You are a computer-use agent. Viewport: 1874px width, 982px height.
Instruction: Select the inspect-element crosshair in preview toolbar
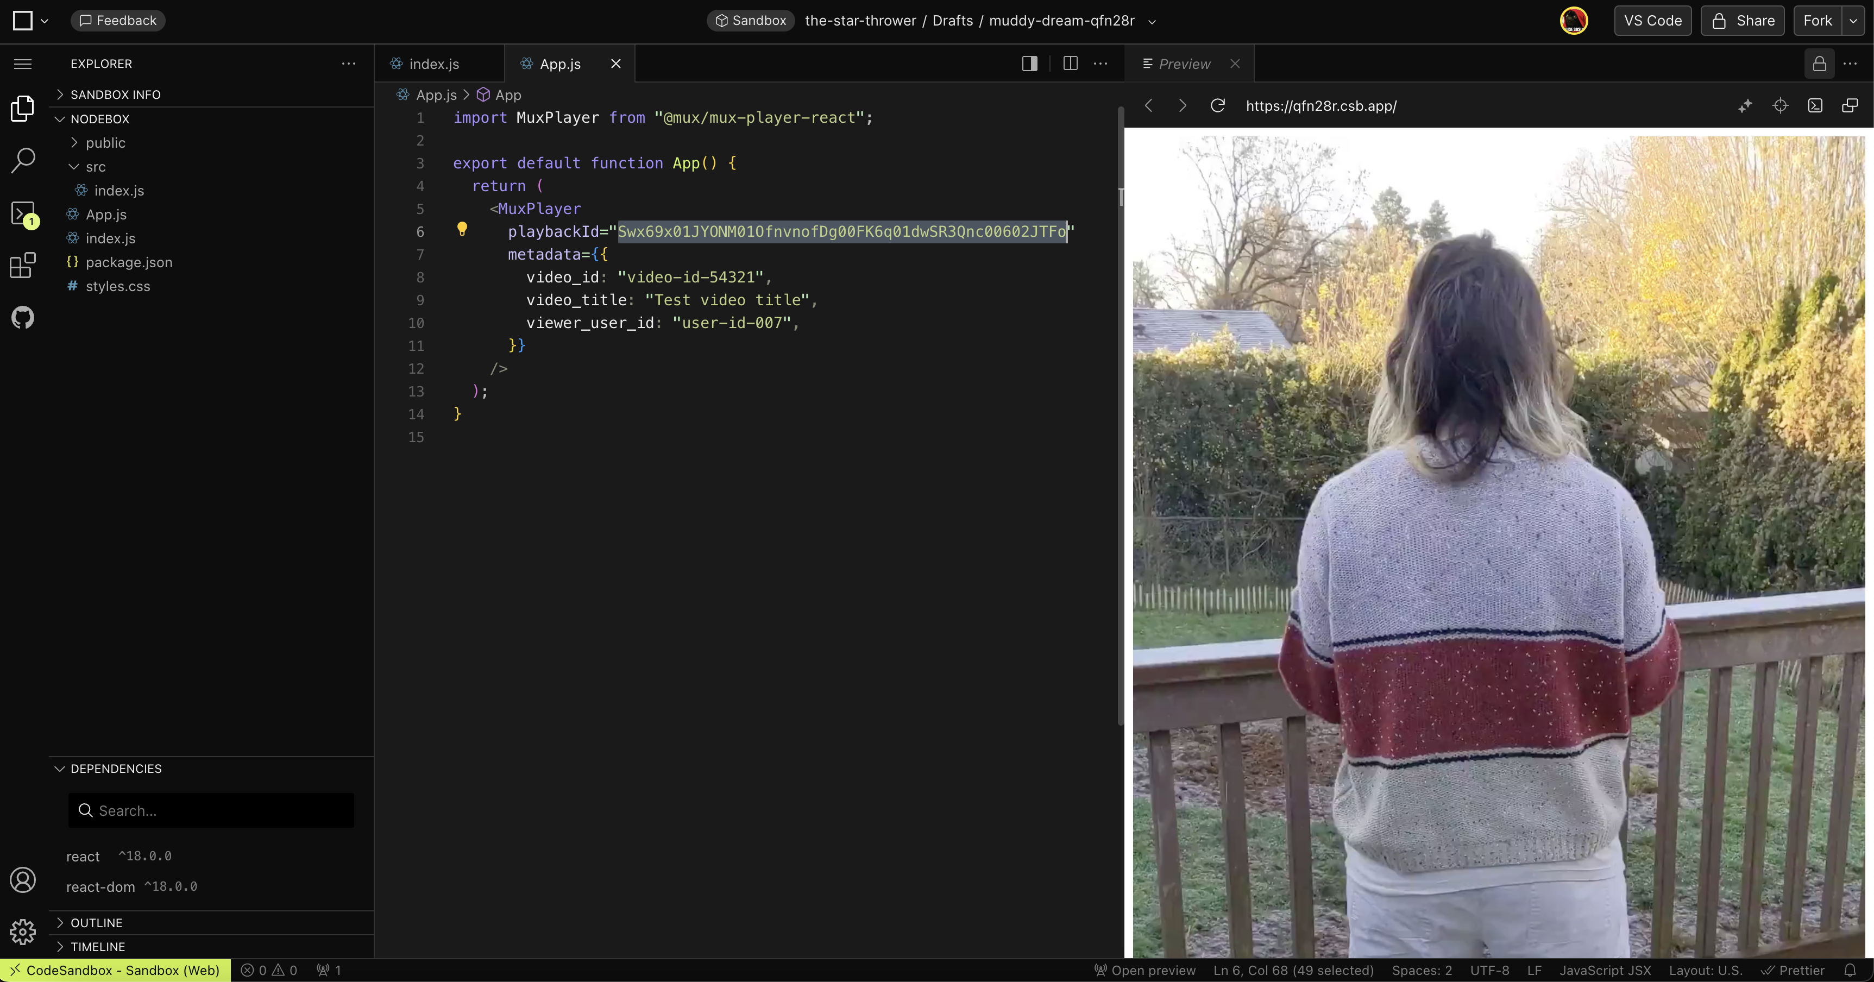[1780, 105]
